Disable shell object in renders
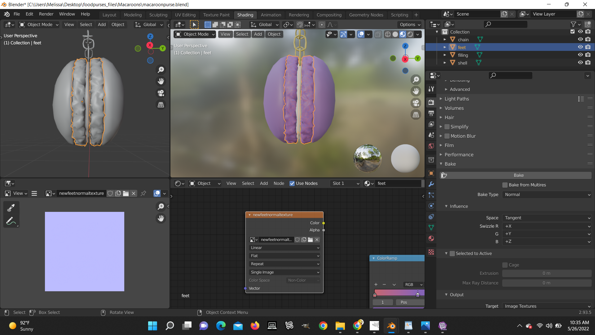 588,63
